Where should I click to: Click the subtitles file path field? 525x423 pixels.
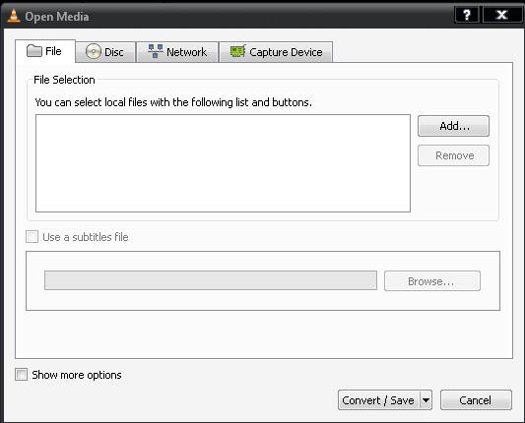coord(211,280)
